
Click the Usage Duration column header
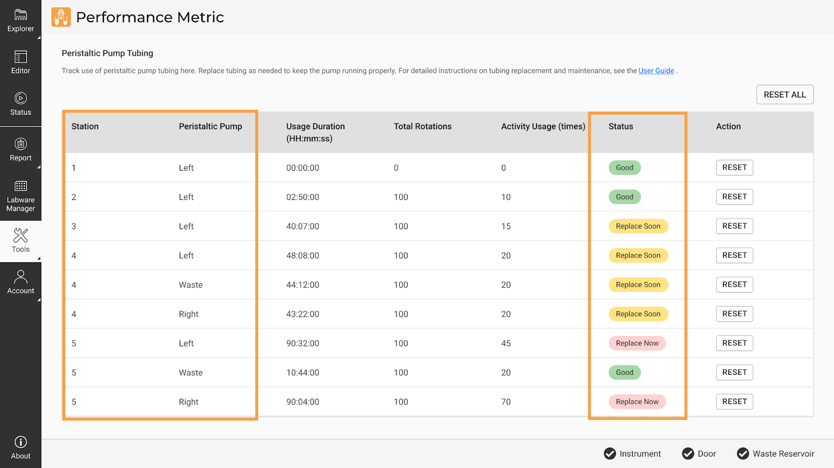pyautogui.click(x=315, y=132)
